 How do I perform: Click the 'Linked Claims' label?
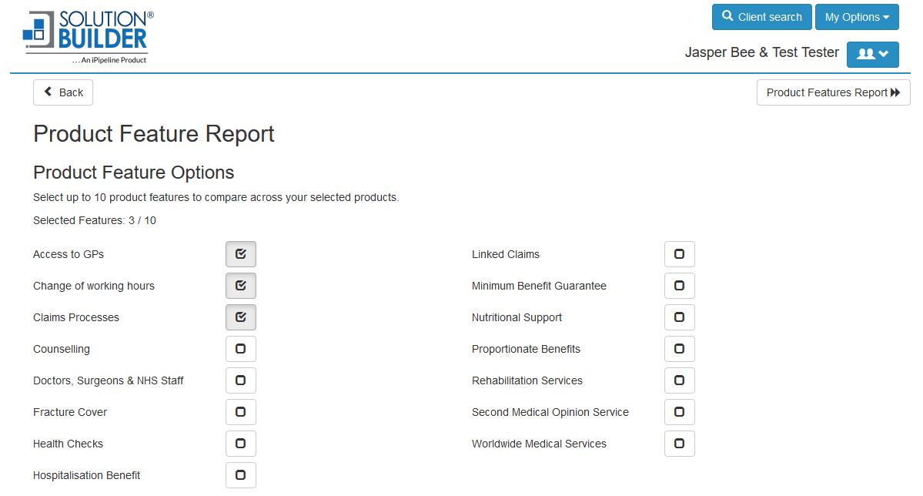tap(506, 254)
